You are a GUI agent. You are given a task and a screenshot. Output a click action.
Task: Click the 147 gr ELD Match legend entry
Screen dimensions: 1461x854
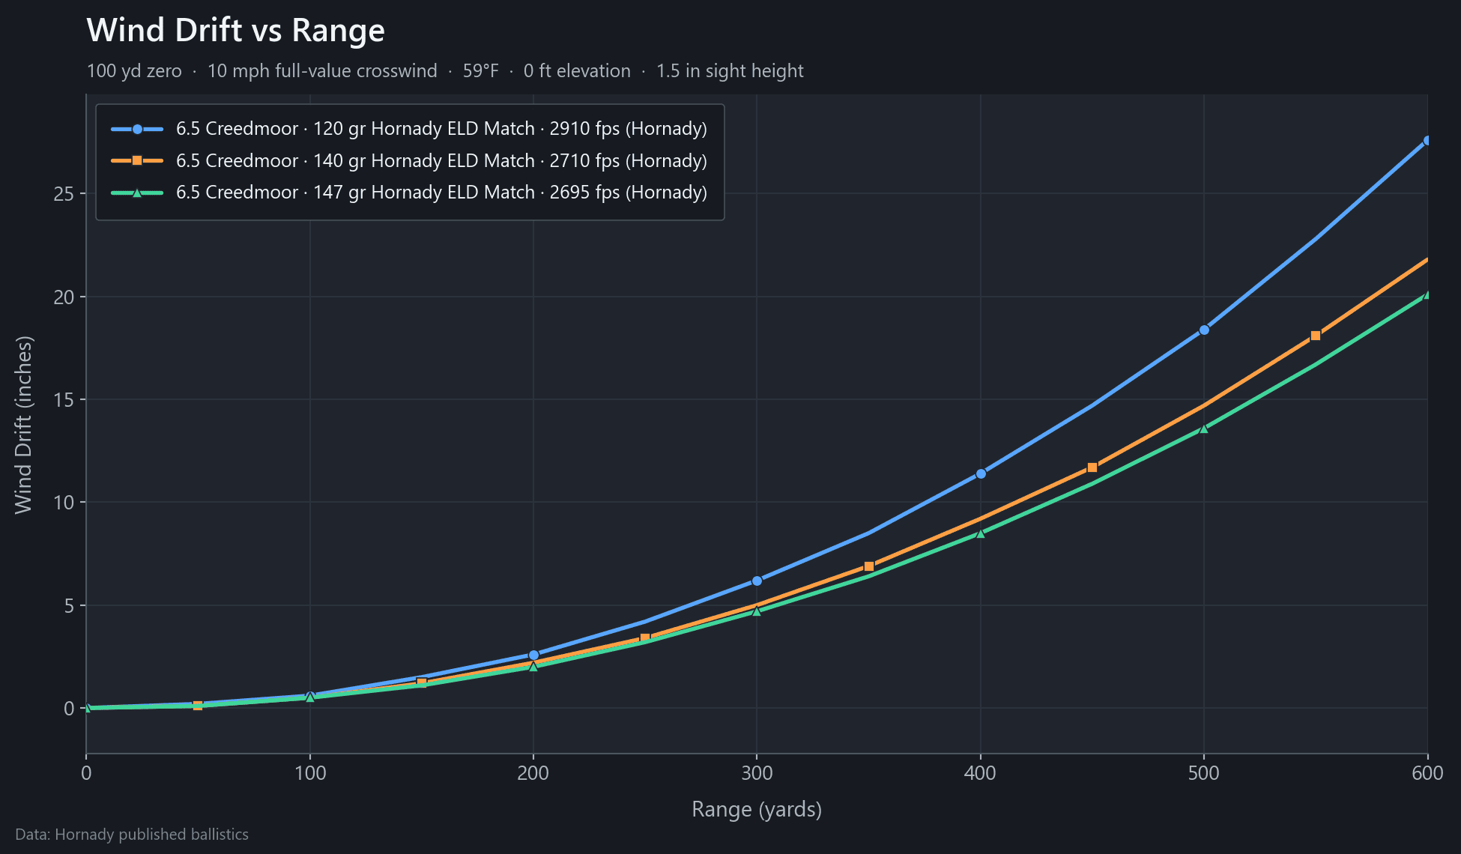pos(409,193)
